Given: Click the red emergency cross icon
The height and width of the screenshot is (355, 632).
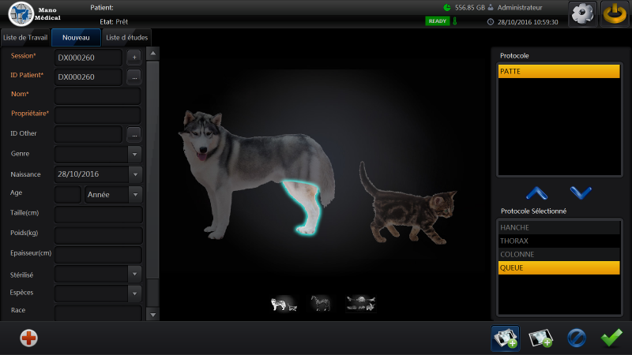Looking at the screenshot, I should (x=28, y=338).
